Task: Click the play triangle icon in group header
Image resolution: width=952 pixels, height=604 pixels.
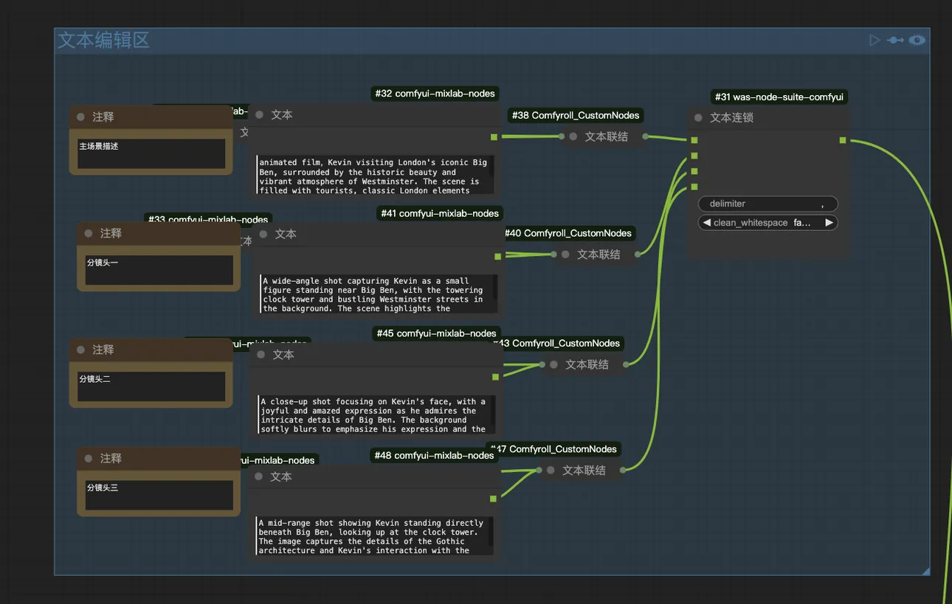Action: coord(875,41)
